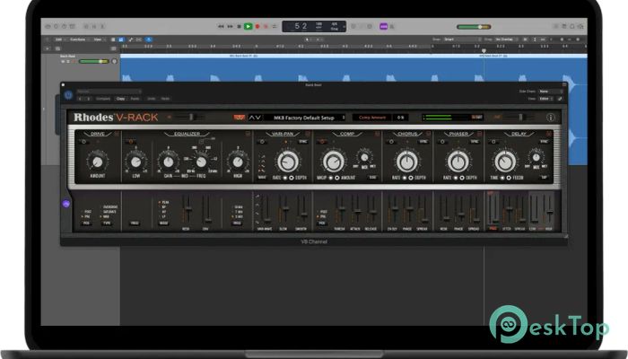Click the Vari-Pan Rate/Depth knob
The image size is (628, 359).
coord(288,162)
